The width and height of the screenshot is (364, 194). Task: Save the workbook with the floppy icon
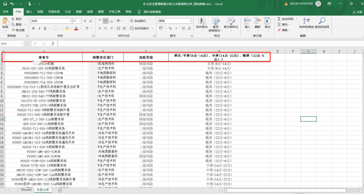(x=5, y=4)
